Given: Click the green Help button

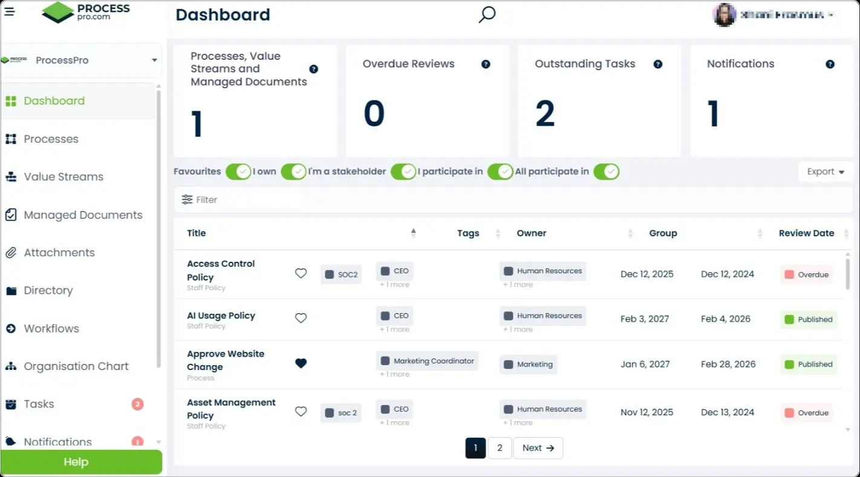Looking at the screenshot, I should (x=81, y=462).
